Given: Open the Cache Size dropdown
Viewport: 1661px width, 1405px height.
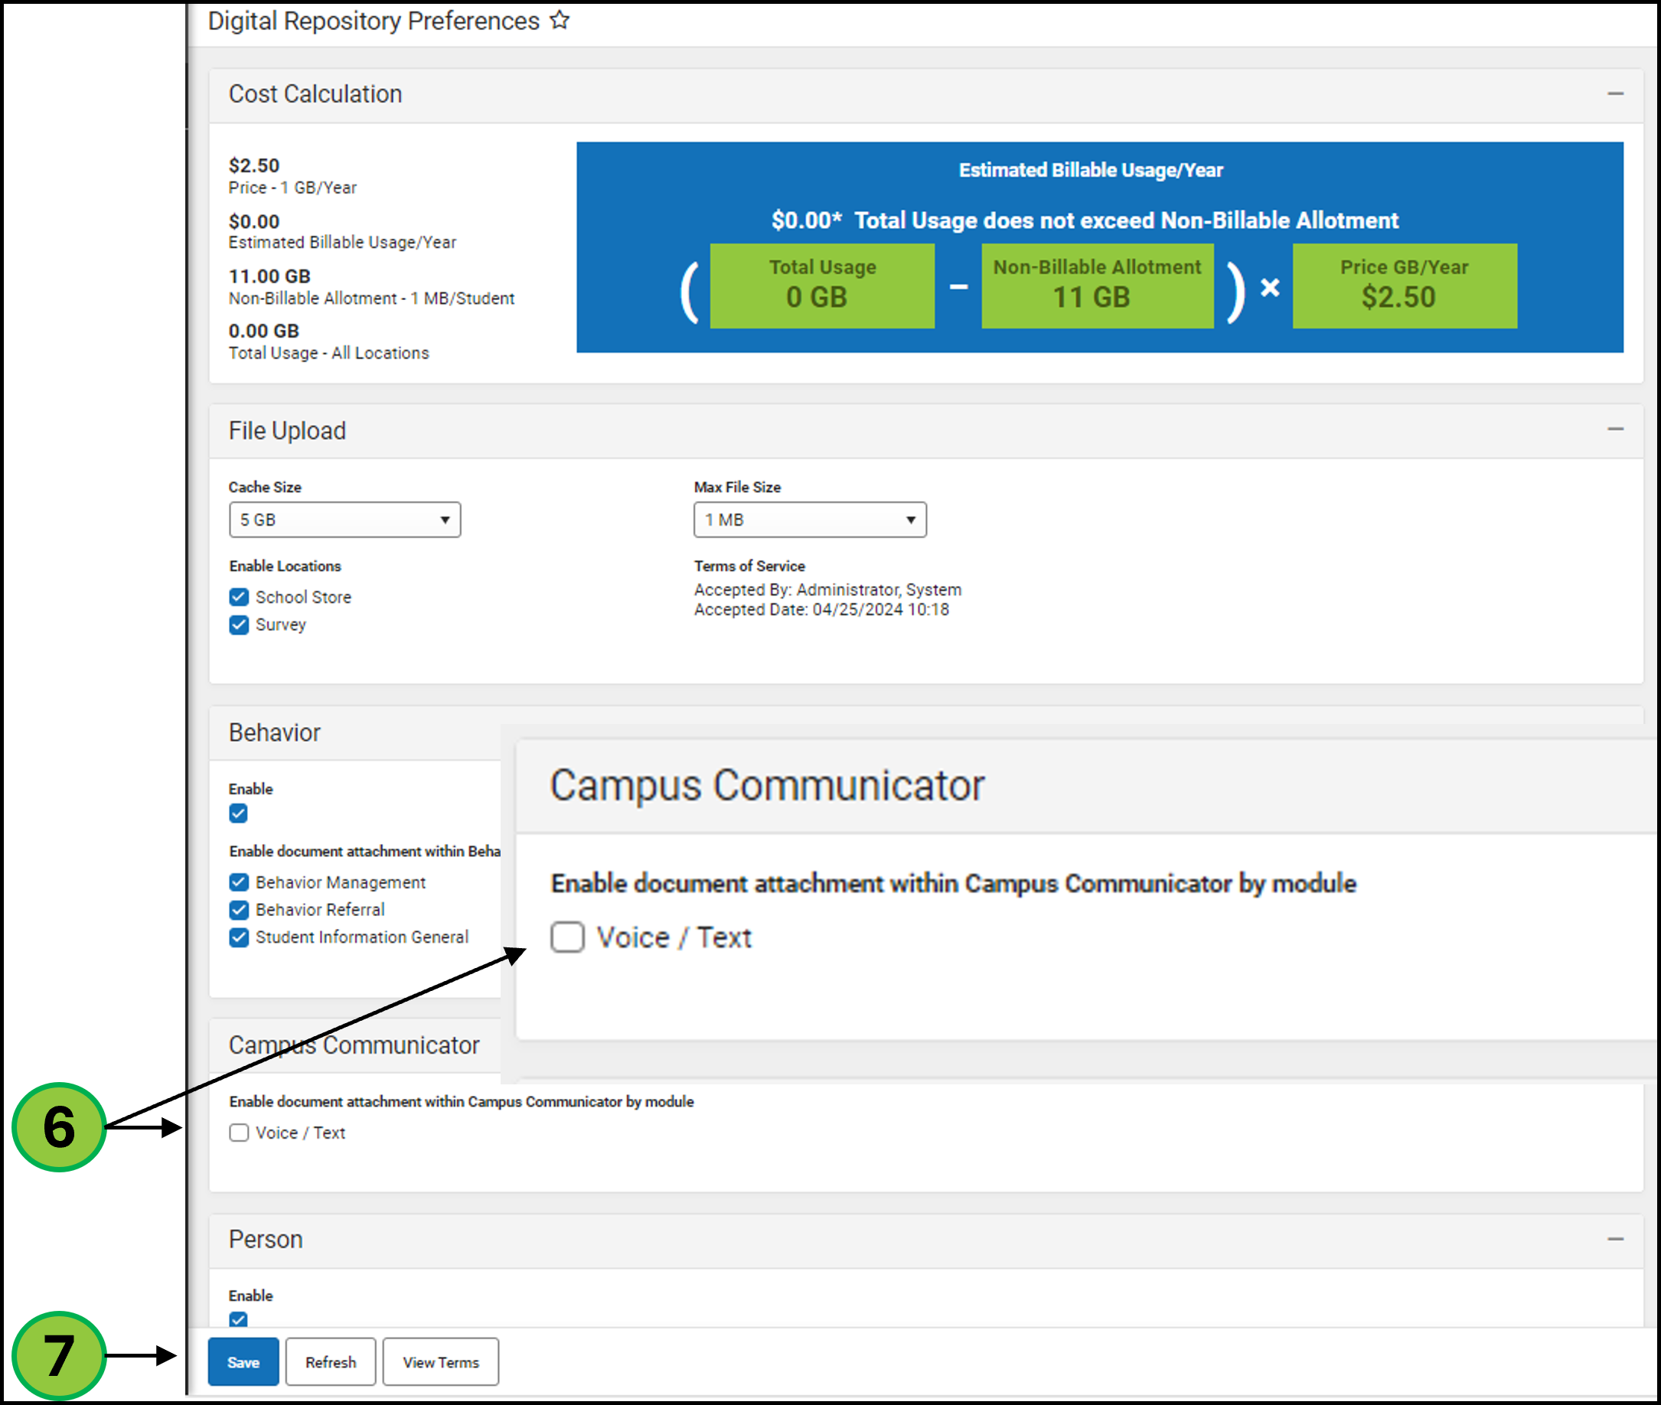Looking at the screenshot, I should coord(344,520).
